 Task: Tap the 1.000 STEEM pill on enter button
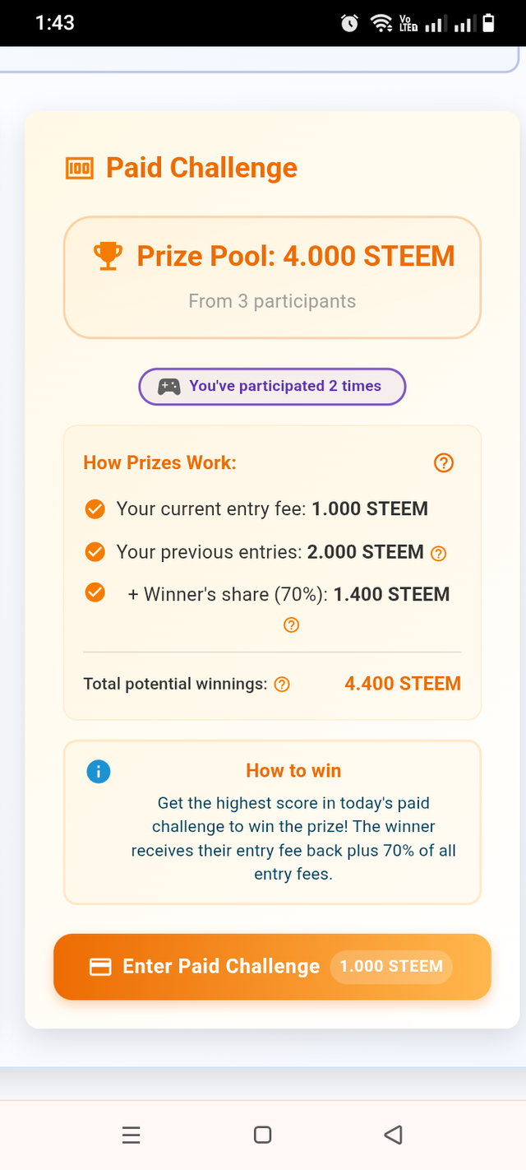(391, 967)
